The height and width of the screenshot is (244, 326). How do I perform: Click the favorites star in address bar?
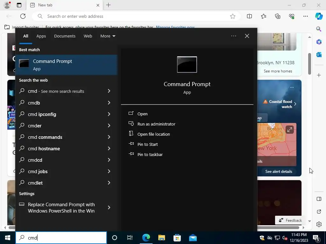pyautogui.click(x=233, y=16)
